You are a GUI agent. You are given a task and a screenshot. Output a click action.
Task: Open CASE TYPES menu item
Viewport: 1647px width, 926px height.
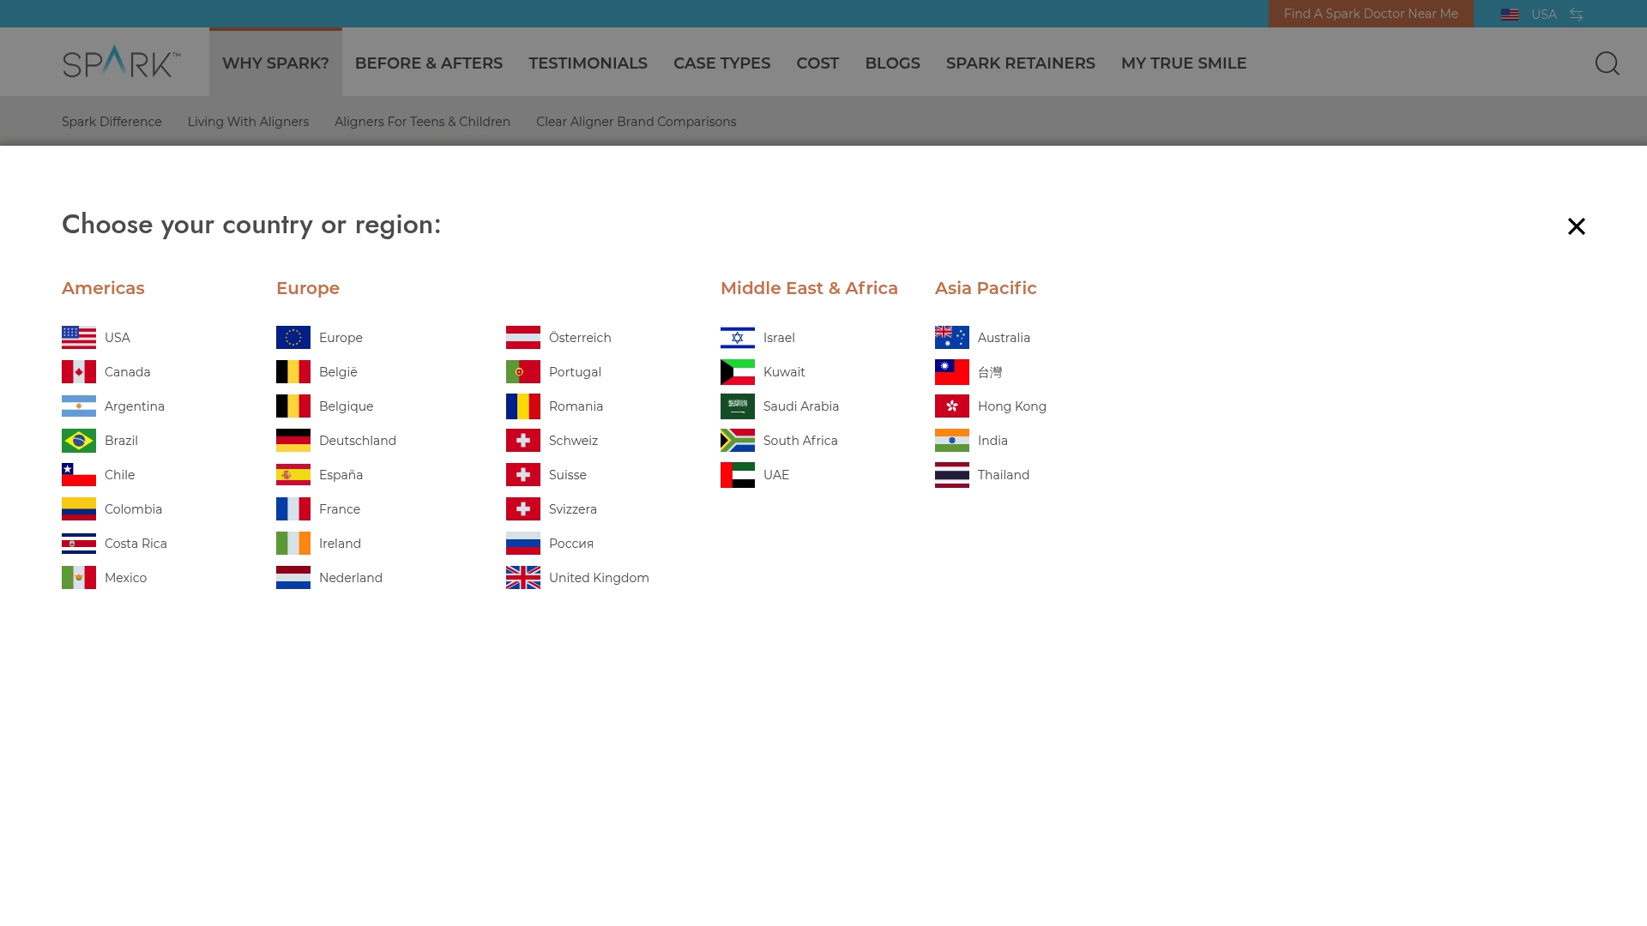click(x=721, y=63)
